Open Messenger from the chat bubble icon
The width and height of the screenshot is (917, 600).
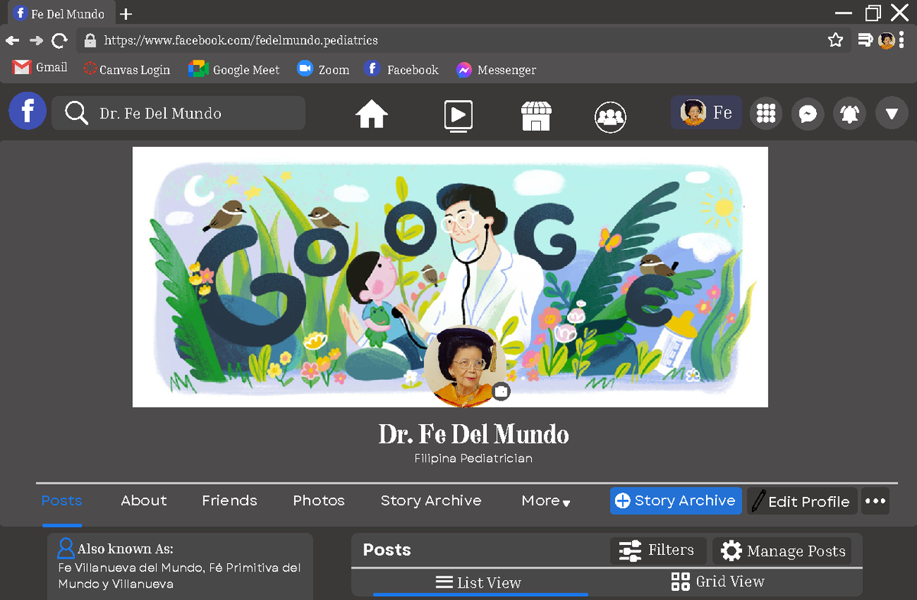coord(807,112)
